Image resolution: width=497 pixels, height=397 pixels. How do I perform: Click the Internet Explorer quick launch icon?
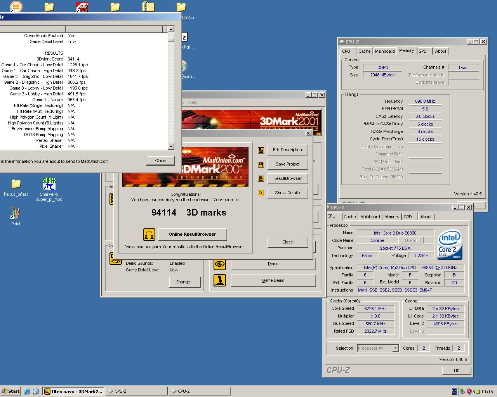pyautogui.click(x=27, y=392)
